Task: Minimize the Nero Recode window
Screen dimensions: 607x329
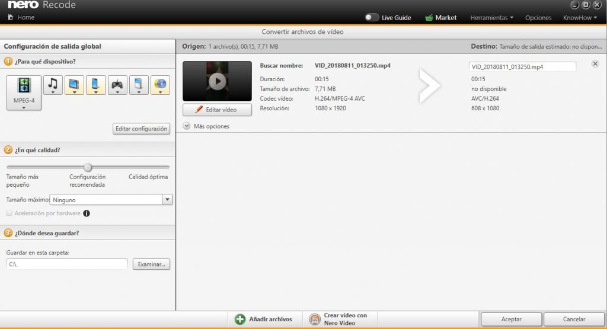Action: pos(574,5)
